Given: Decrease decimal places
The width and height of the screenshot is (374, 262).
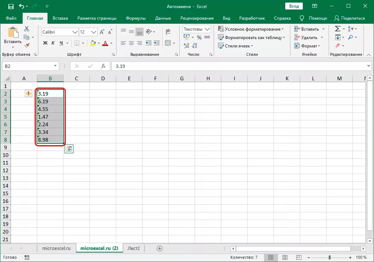Looking at the screenshot, I should pyautogui.click(x=195, y=46).
